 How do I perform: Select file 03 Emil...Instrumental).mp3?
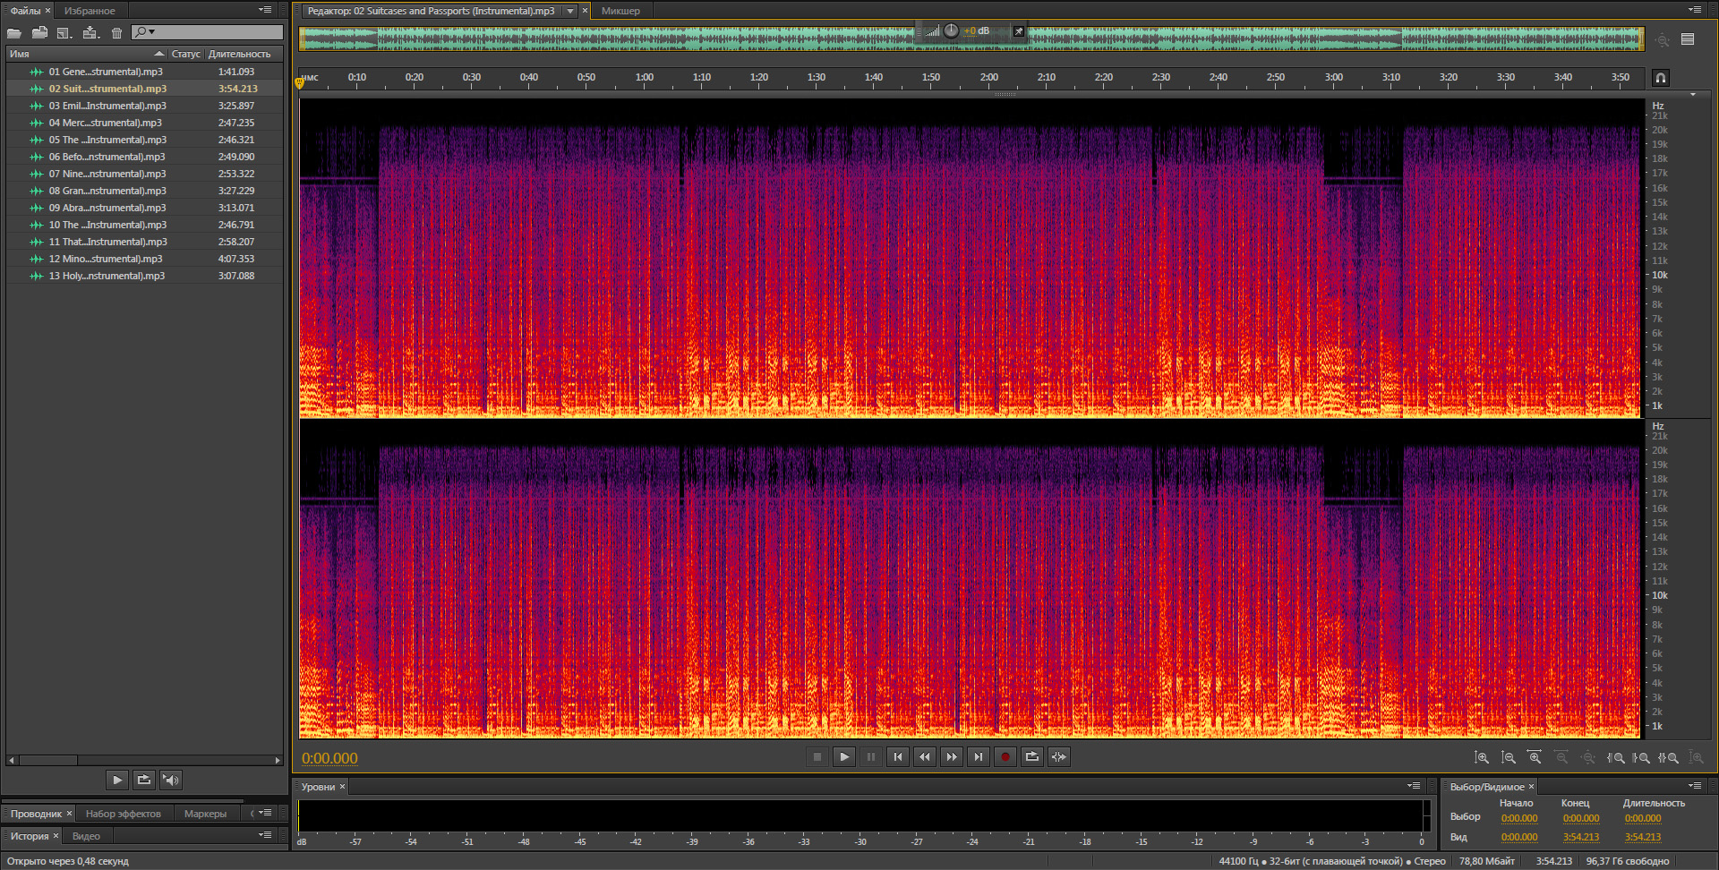[x=144, y=106]
